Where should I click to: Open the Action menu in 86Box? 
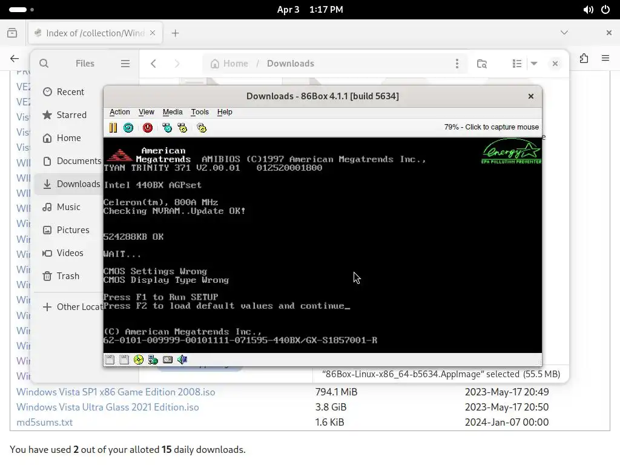pos(120,112)
